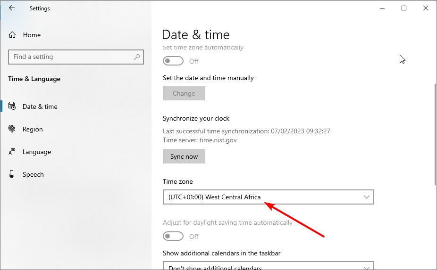Click the Speech microphone icon

(12, 174)
